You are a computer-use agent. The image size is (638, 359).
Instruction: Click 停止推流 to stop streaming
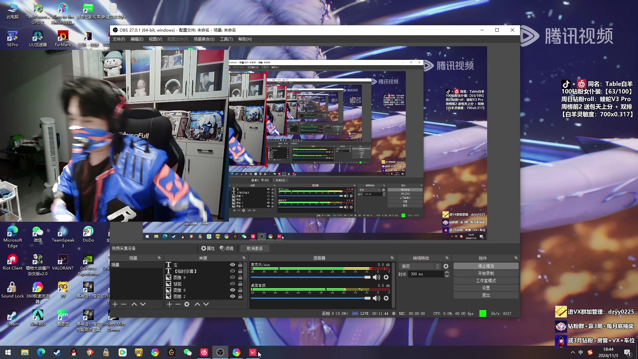coord(486,266)
